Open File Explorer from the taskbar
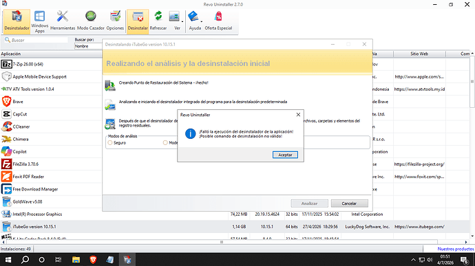The height and width of the screenshot is (266, 475). [76, 260]
